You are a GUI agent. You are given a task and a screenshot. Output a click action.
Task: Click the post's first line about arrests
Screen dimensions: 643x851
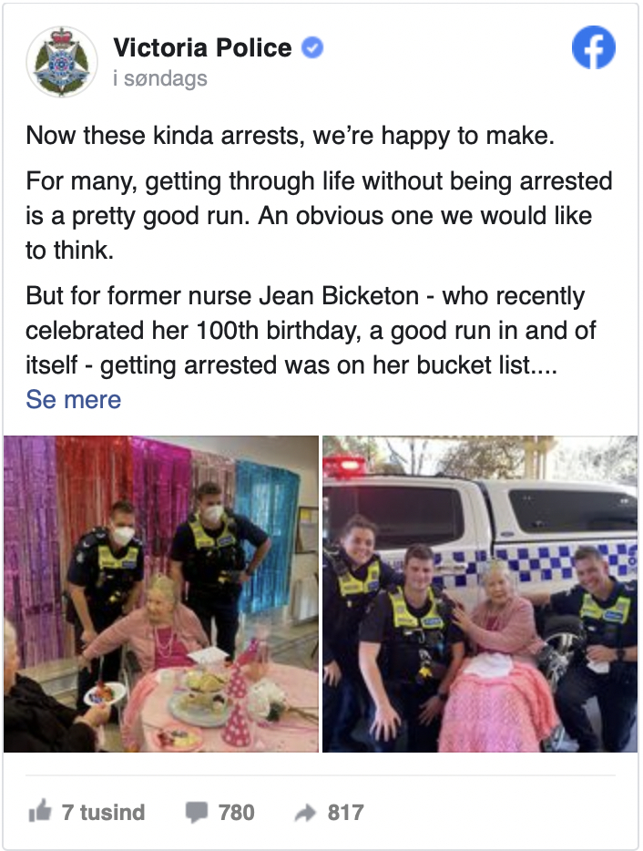pyautogui.click(x=291, y=136)
